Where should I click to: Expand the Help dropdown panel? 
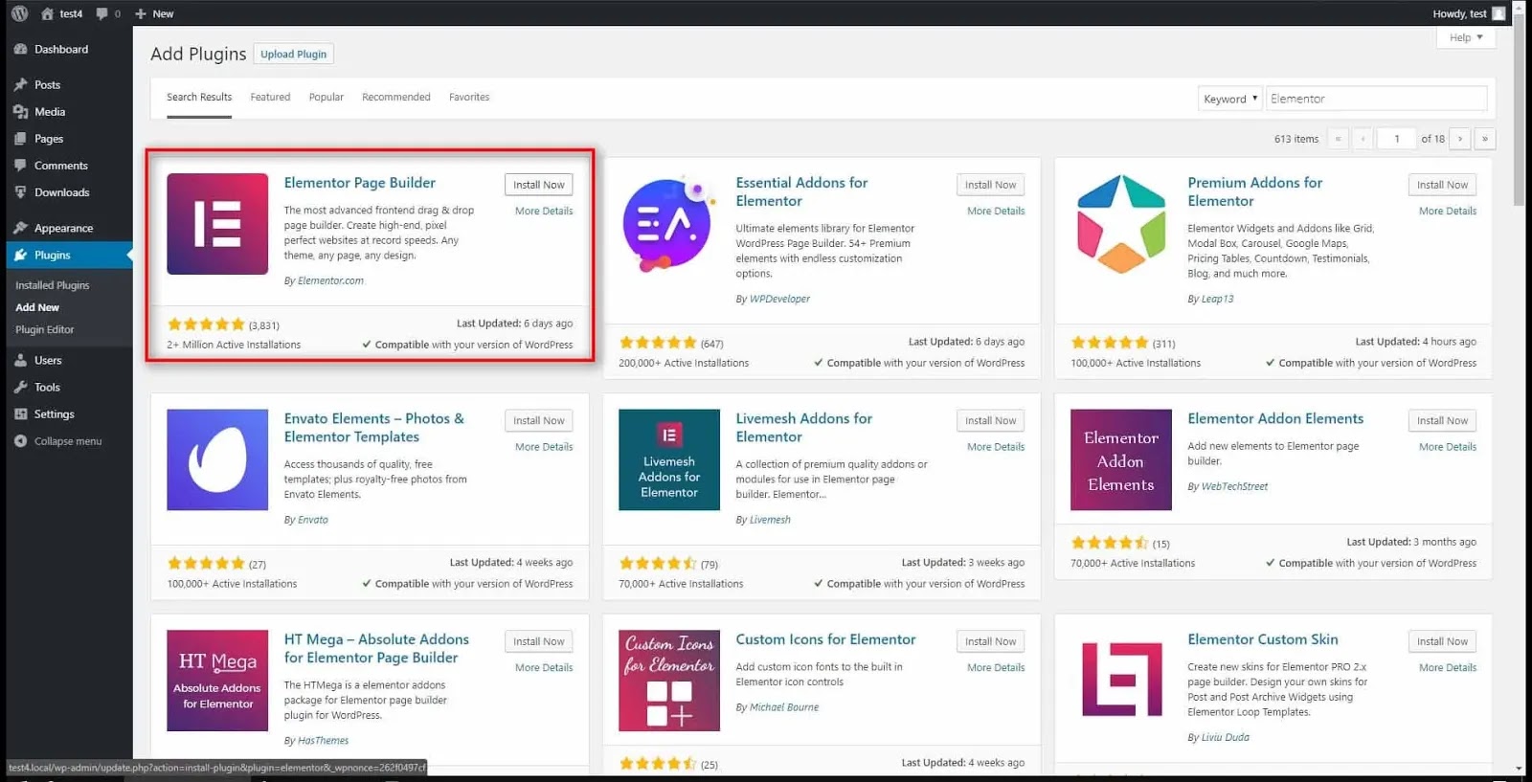click(1466, 37)
